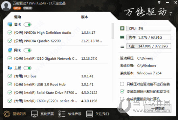Click the C drive disk icon
This screenshot has height=120, width=178.
pyautogui.click(x=122, y=47)
